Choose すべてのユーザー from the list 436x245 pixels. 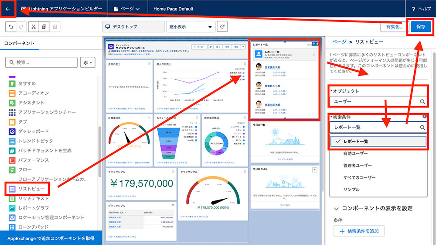pyautogui.click(x=359, y=177)
